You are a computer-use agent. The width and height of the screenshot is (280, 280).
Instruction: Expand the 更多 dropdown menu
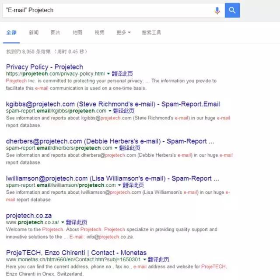(x=123, y=32)
